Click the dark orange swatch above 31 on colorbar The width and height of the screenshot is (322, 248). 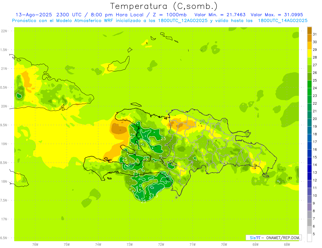(x=309, y=30)
